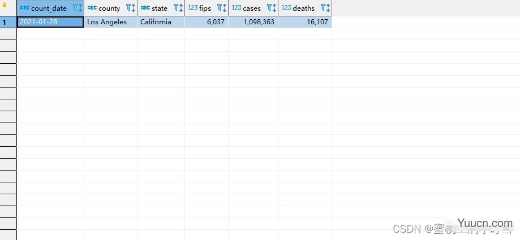Toggle sort arrows on state column
520x240 pixels.
(x=181, y=8)
